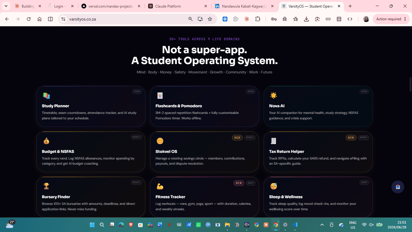Go back to the previous page

pos(7,19)
